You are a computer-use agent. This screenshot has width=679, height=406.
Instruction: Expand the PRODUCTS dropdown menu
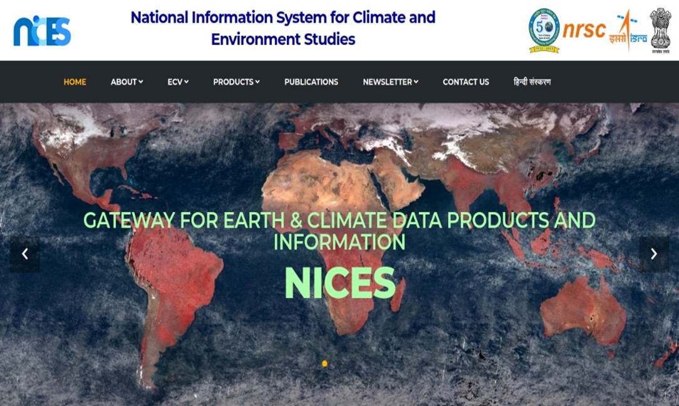(x=236, y=82)
